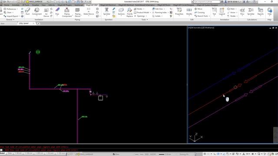Switch to the Model layout tab
Image resolution: width=278 pixels, height=156 pixels.
click(x=3, y=153)
